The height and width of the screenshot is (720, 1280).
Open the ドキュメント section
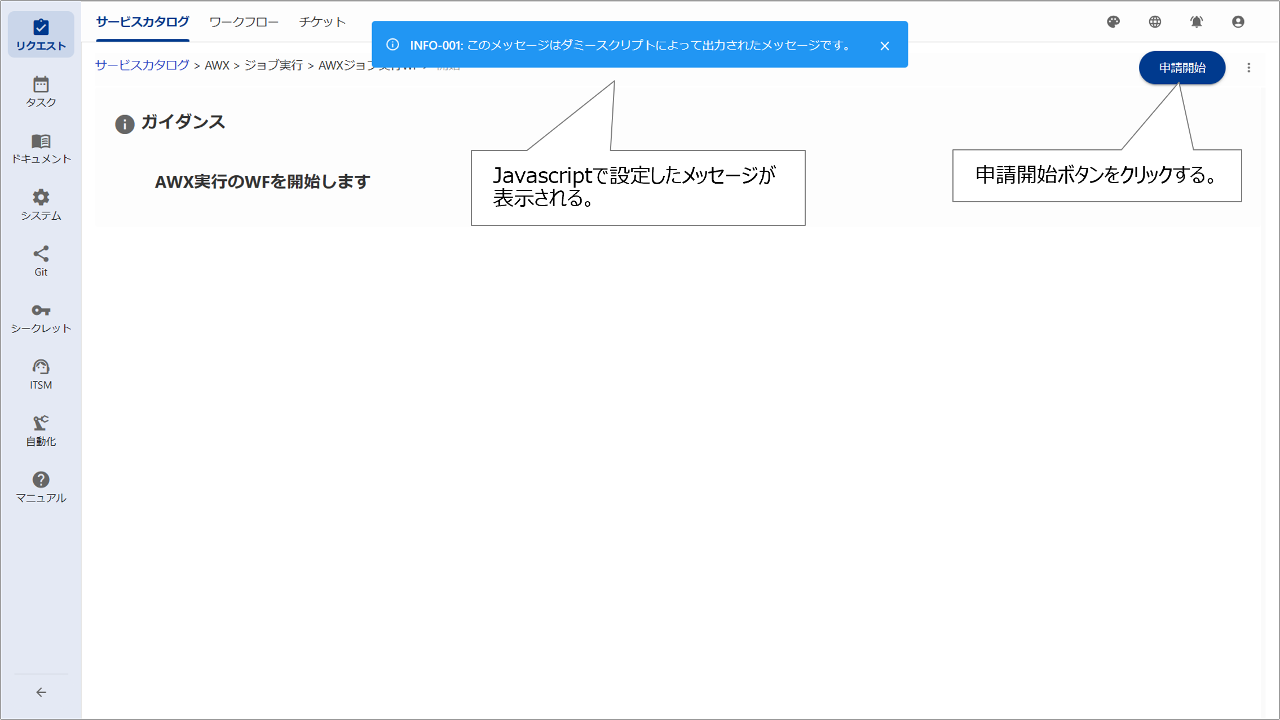[x=41, y=148]
